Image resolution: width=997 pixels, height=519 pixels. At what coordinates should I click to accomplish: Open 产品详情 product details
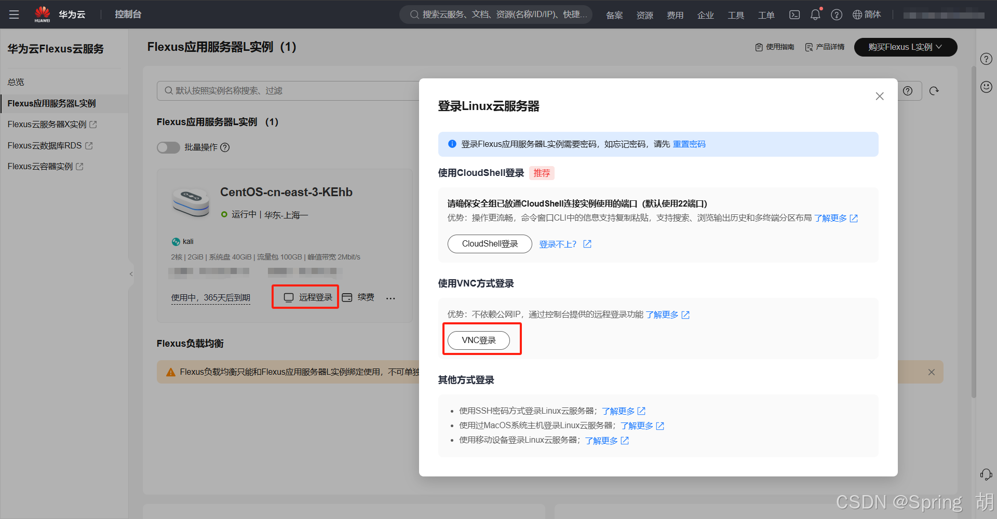click(x=825, y=47)
